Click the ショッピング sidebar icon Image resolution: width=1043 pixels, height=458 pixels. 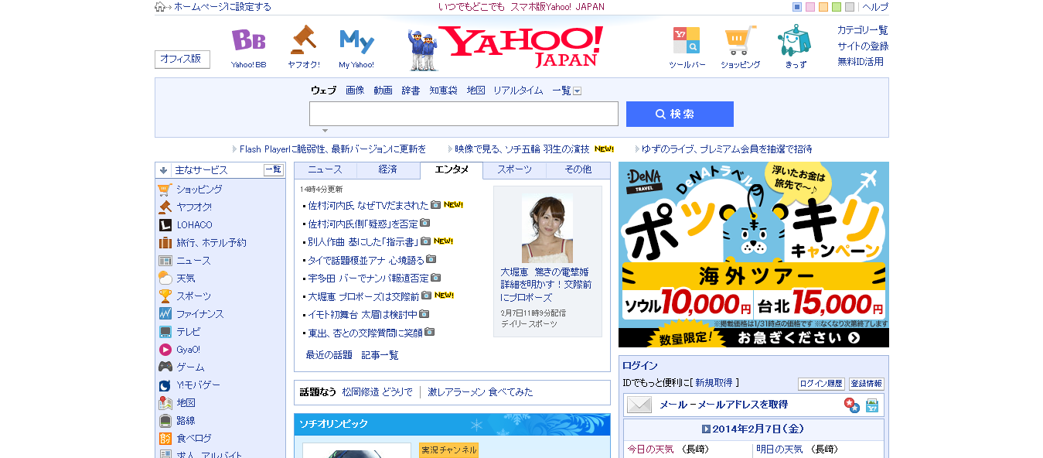pos(165,190)
